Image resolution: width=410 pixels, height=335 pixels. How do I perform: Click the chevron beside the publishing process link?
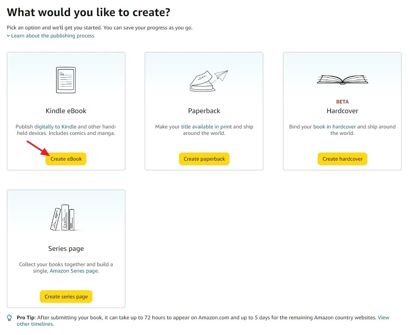pyautogui.click(x=8, y=35)
